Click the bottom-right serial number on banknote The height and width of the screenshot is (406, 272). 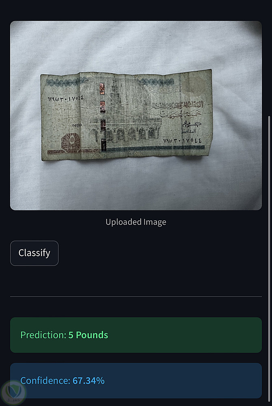[182, 141]
